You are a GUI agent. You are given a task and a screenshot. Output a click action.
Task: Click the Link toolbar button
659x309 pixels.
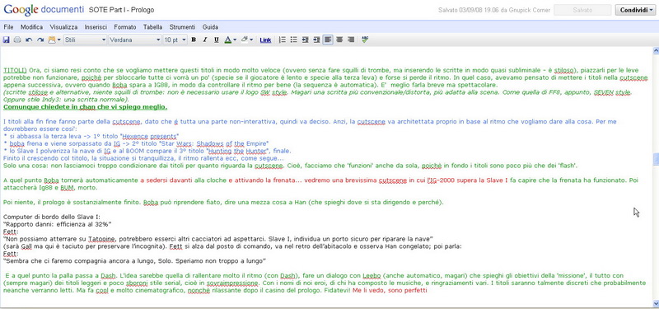pyautogui.click(x=265, y=40)
